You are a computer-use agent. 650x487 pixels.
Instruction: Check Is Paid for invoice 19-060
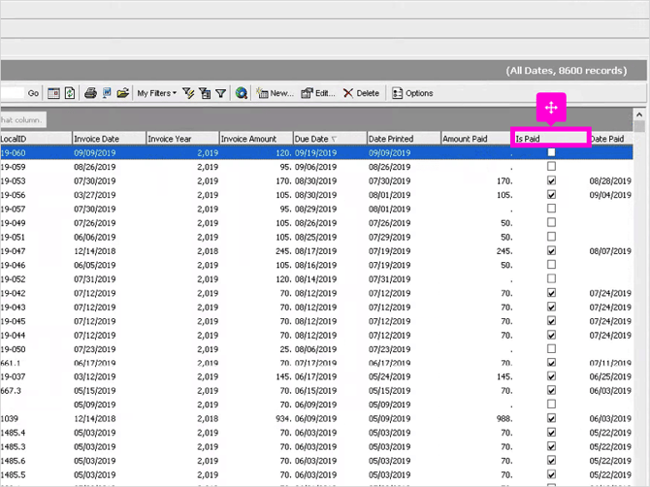tap(551, 152)
